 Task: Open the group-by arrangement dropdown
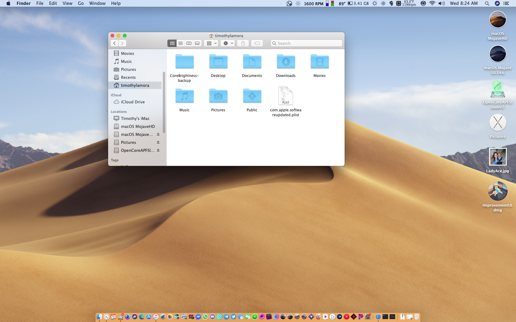tap(211, 43)
